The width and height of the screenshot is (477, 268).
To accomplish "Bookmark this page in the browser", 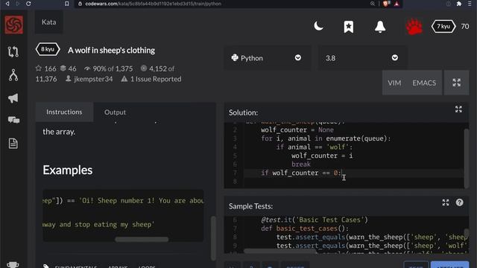I will tap(66, 4).
